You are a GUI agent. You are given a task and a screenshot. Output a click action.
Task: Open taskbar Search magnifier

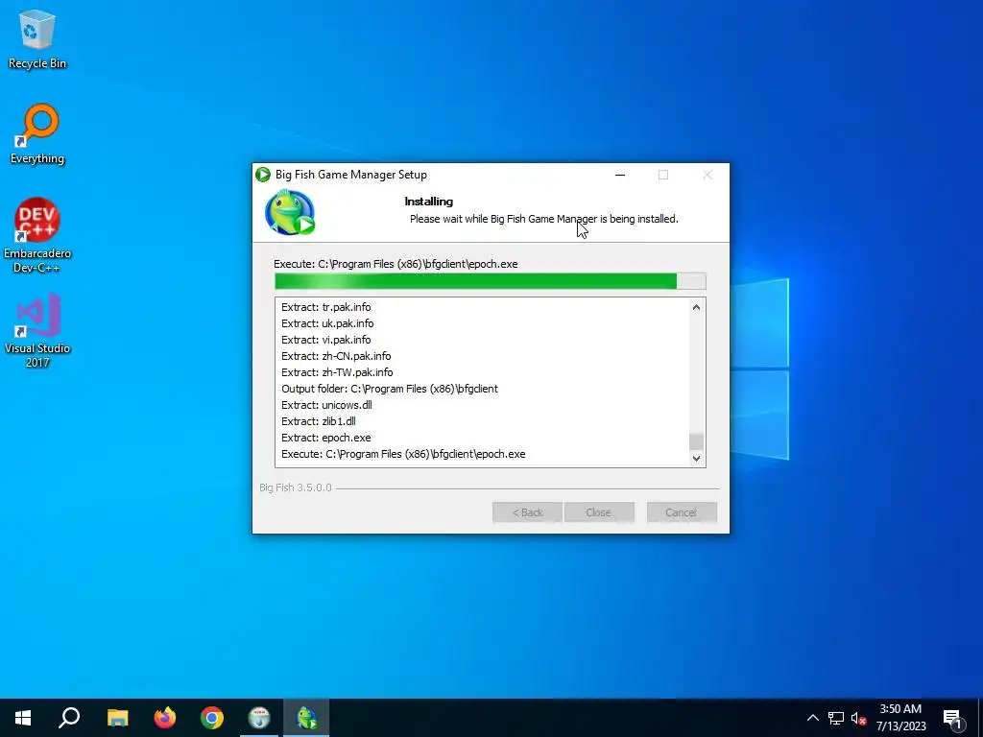click(x=69, y=718)
